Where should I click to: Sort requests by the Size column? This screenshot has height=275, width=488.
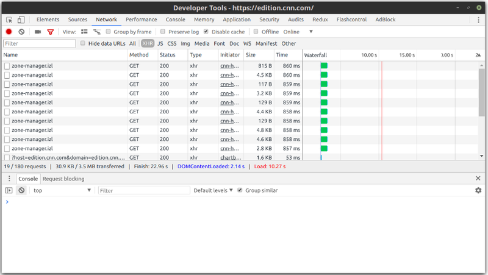click(x=251, y=55)
